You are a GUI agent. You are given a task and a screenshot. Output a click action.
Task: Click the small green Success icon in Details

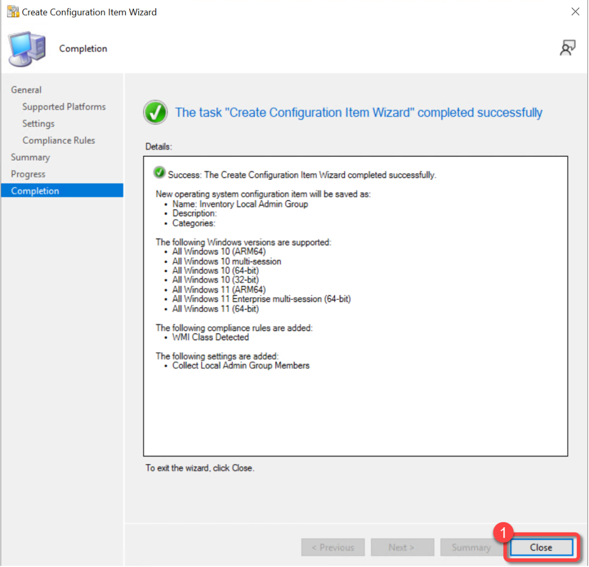click(x=159, y=173)
